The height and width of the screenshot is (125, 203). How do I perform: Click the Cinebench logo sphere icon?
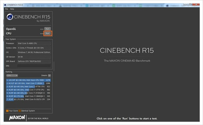[10, 17]
